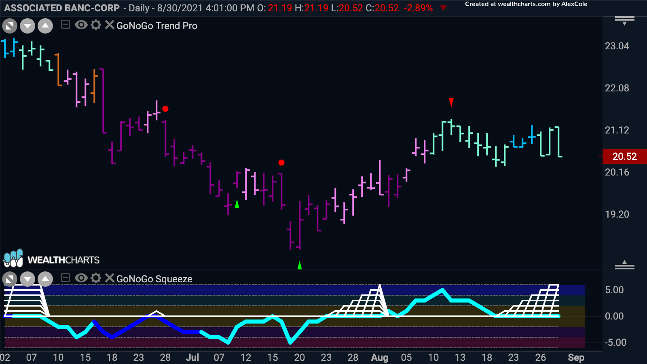
Task: Click the red down triangle near percent change
Action: pyautogui.click(x=444, y=8)
